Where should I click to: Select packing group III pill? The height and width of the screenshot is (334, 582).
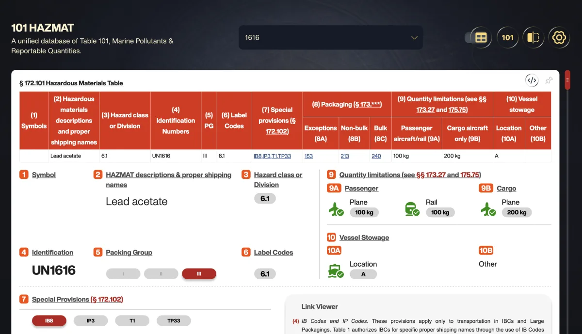(x=199, y=274)
